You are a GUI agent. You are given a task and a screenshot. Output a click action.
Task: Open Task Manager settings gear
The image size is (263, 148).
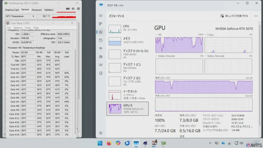point(101,133)
